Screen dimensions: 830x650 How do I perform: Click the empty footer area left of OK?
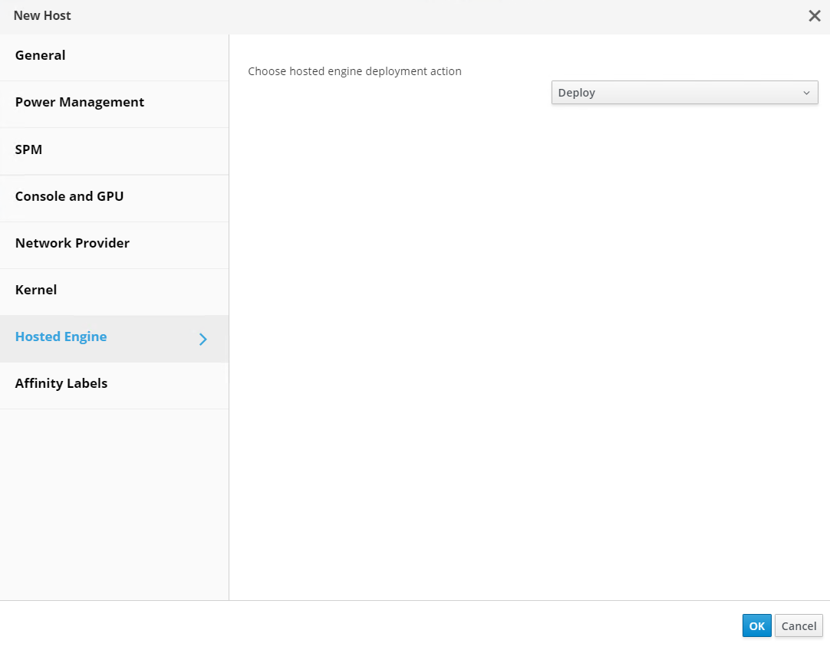click(x=384, y=625)
